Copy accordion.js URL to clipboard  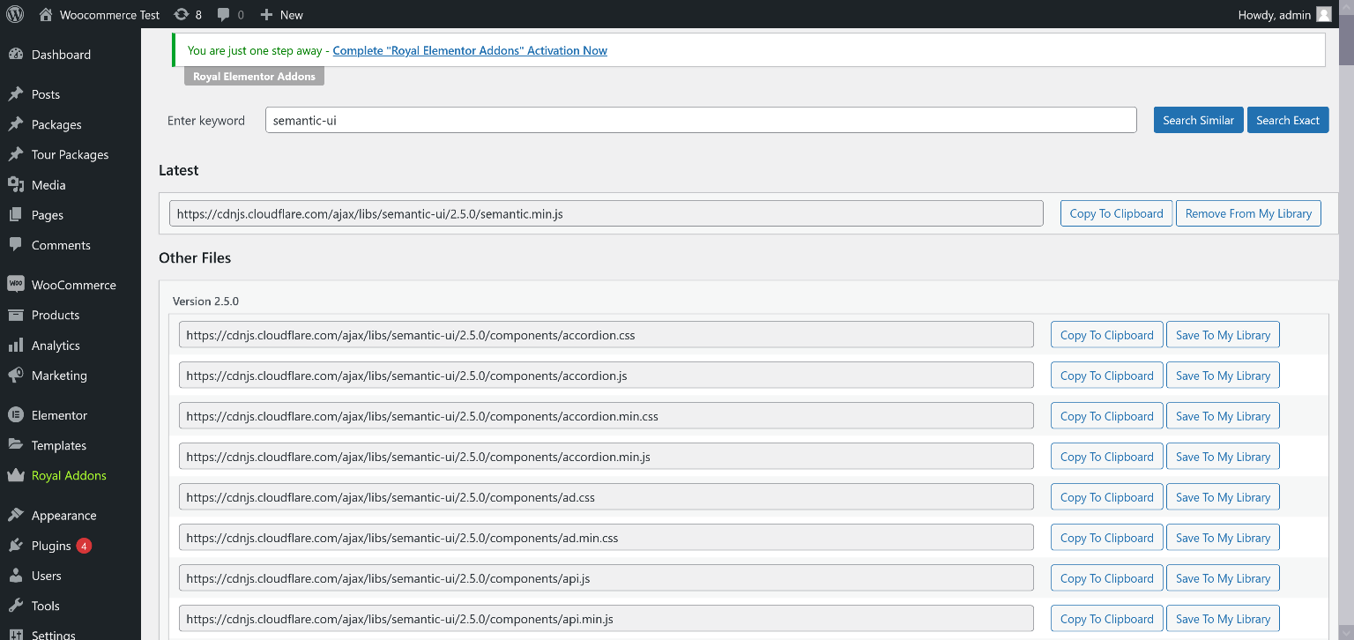1107,376
